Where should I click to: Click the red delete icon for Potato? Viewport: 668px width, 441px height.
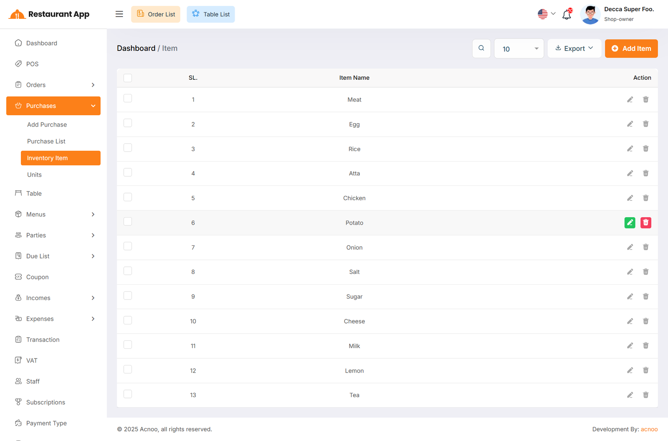(645, 223)
